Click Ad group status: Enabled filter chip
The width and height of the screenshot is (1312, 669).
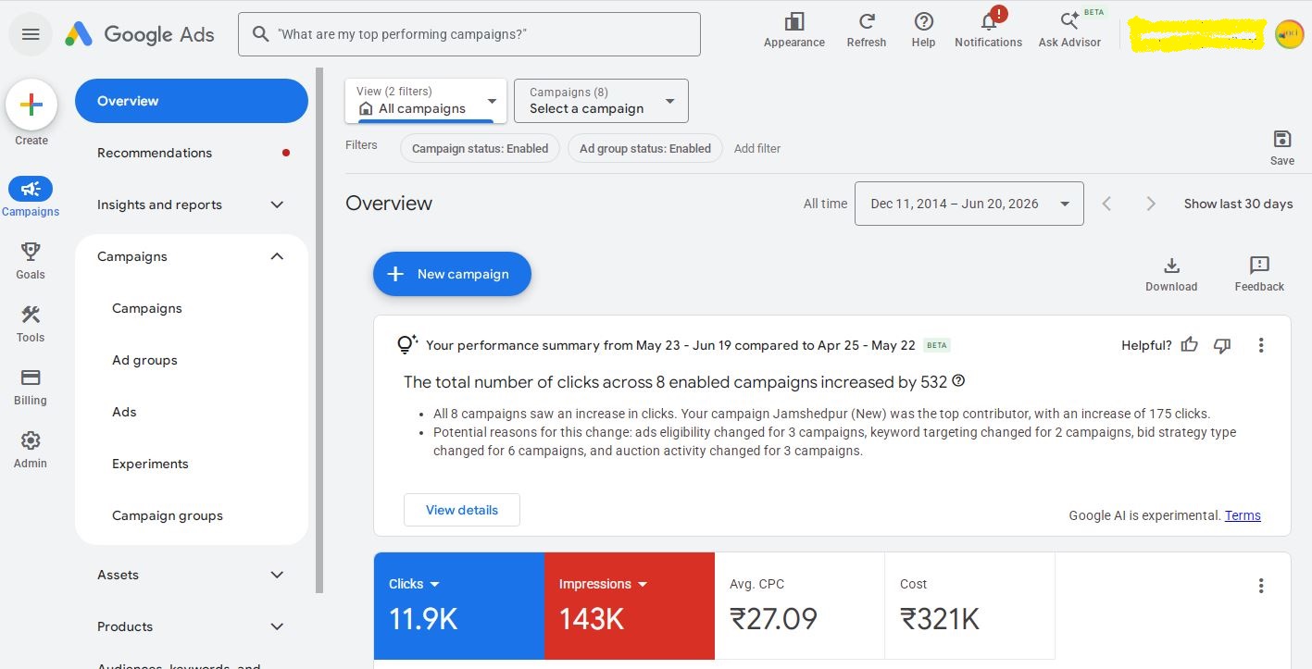coord(645,148)
